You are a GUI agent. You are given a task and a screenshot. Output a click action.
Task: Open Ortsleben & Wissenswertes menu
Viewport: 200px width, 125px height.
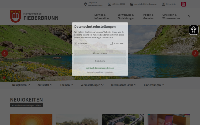point(171,16)
